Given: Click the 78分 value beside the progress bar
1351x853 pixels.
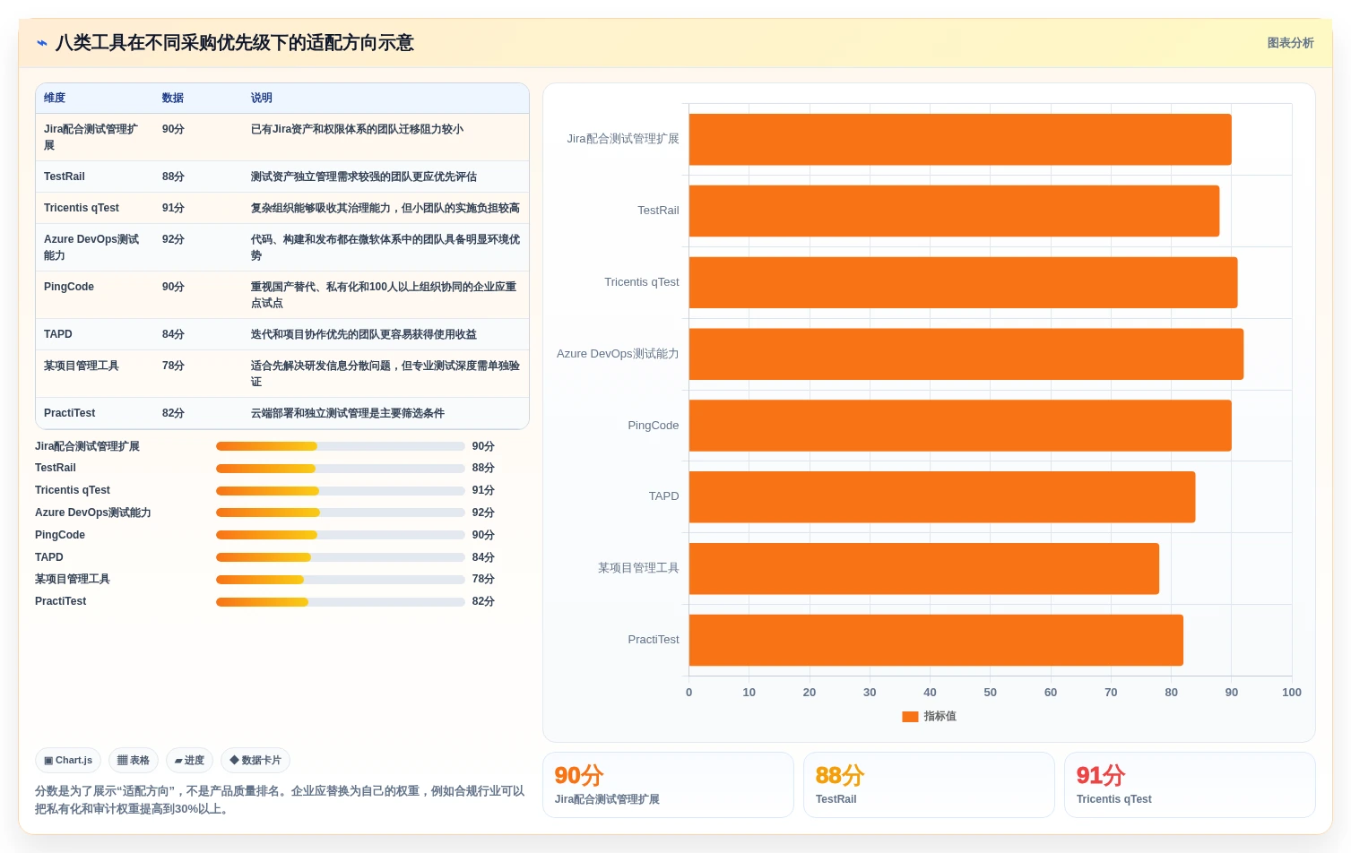Looking at the screenshot, I should coord(483,580).
